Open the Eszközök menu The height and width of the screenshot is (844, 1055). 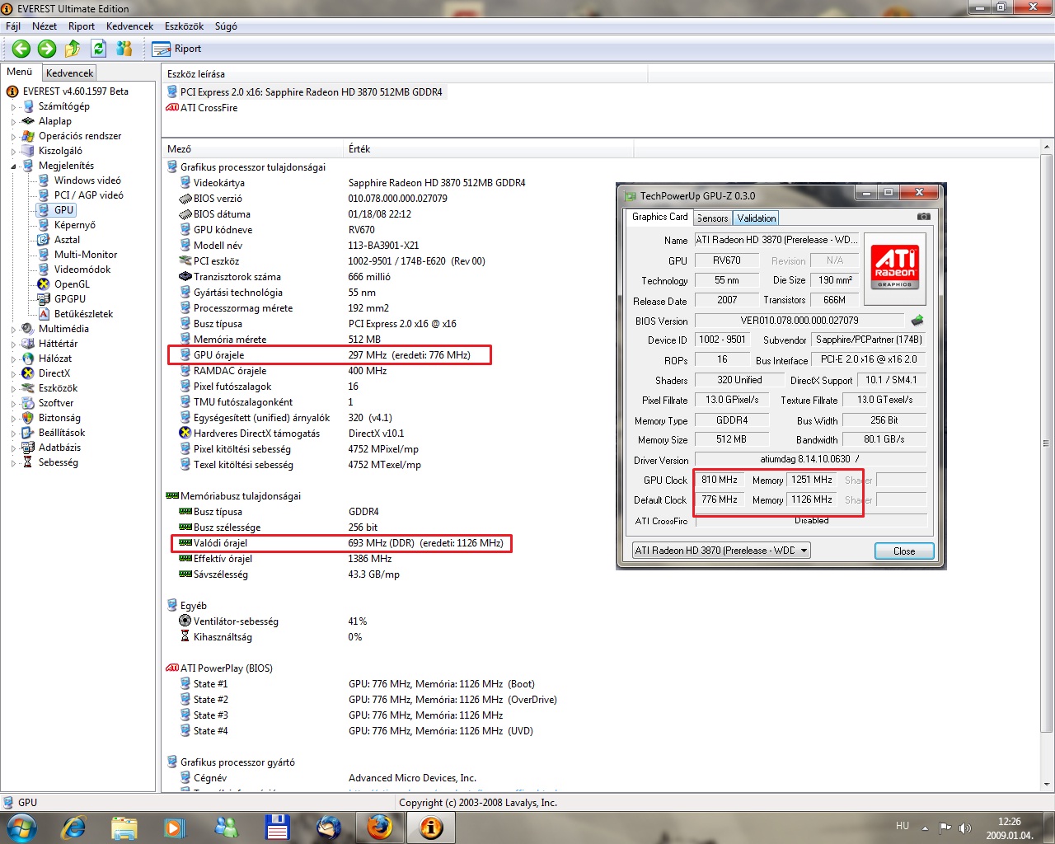(184, 26)
